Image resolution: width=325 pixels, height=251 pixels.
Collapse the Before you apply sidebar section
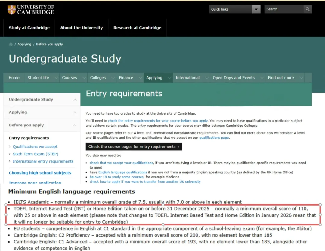75,125
